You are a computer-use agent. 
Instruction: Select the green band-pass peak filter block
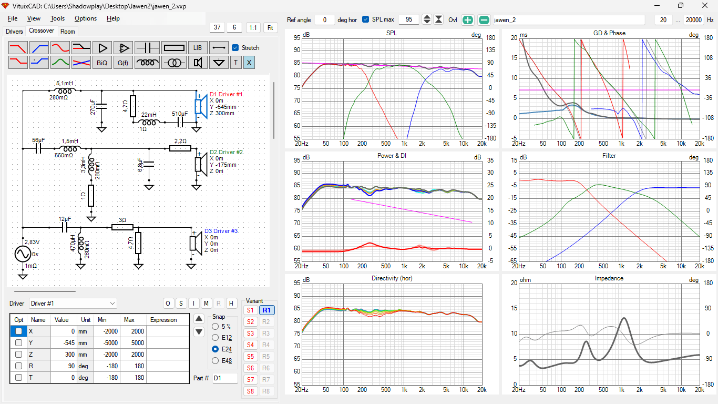click(60, 63)
